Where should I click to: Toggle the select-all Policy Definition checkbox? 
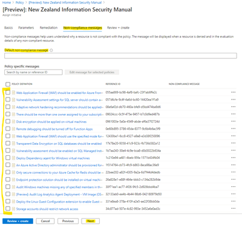pos(8,84)
